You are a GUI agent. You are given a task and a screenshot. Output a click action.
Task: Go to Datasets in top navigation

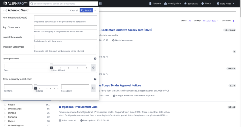click(x=155, y=3)
